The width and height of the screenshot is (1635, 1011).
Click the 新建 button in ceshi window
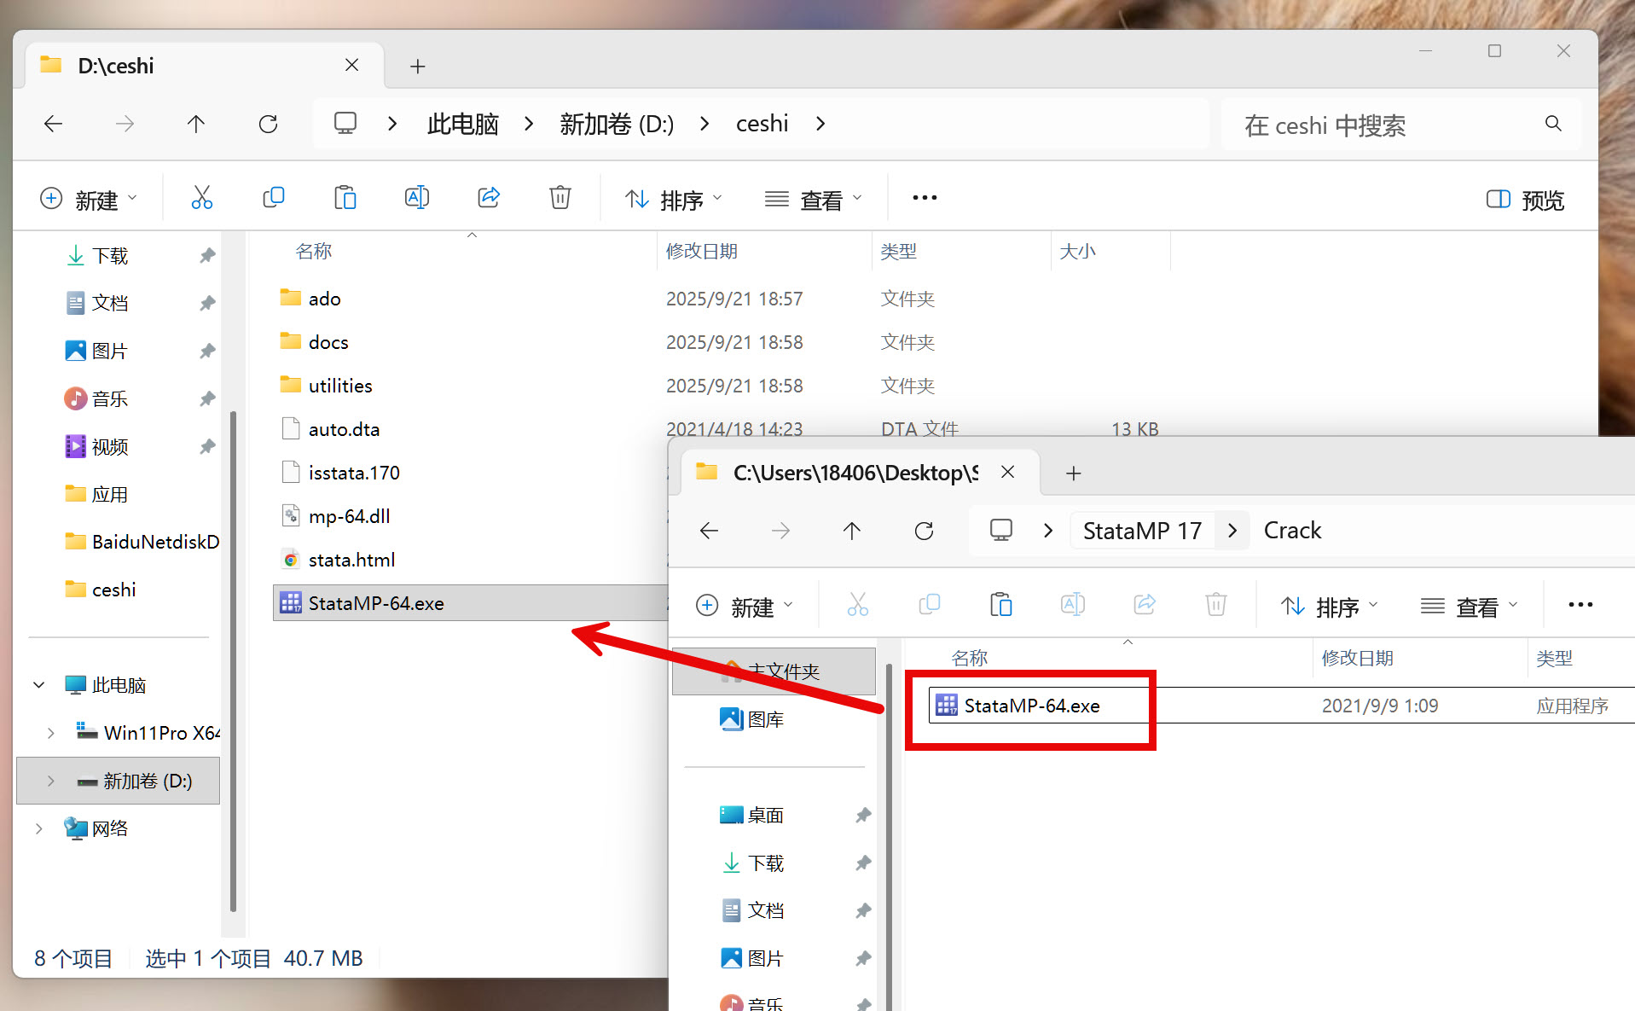click(x=88, y=200)
